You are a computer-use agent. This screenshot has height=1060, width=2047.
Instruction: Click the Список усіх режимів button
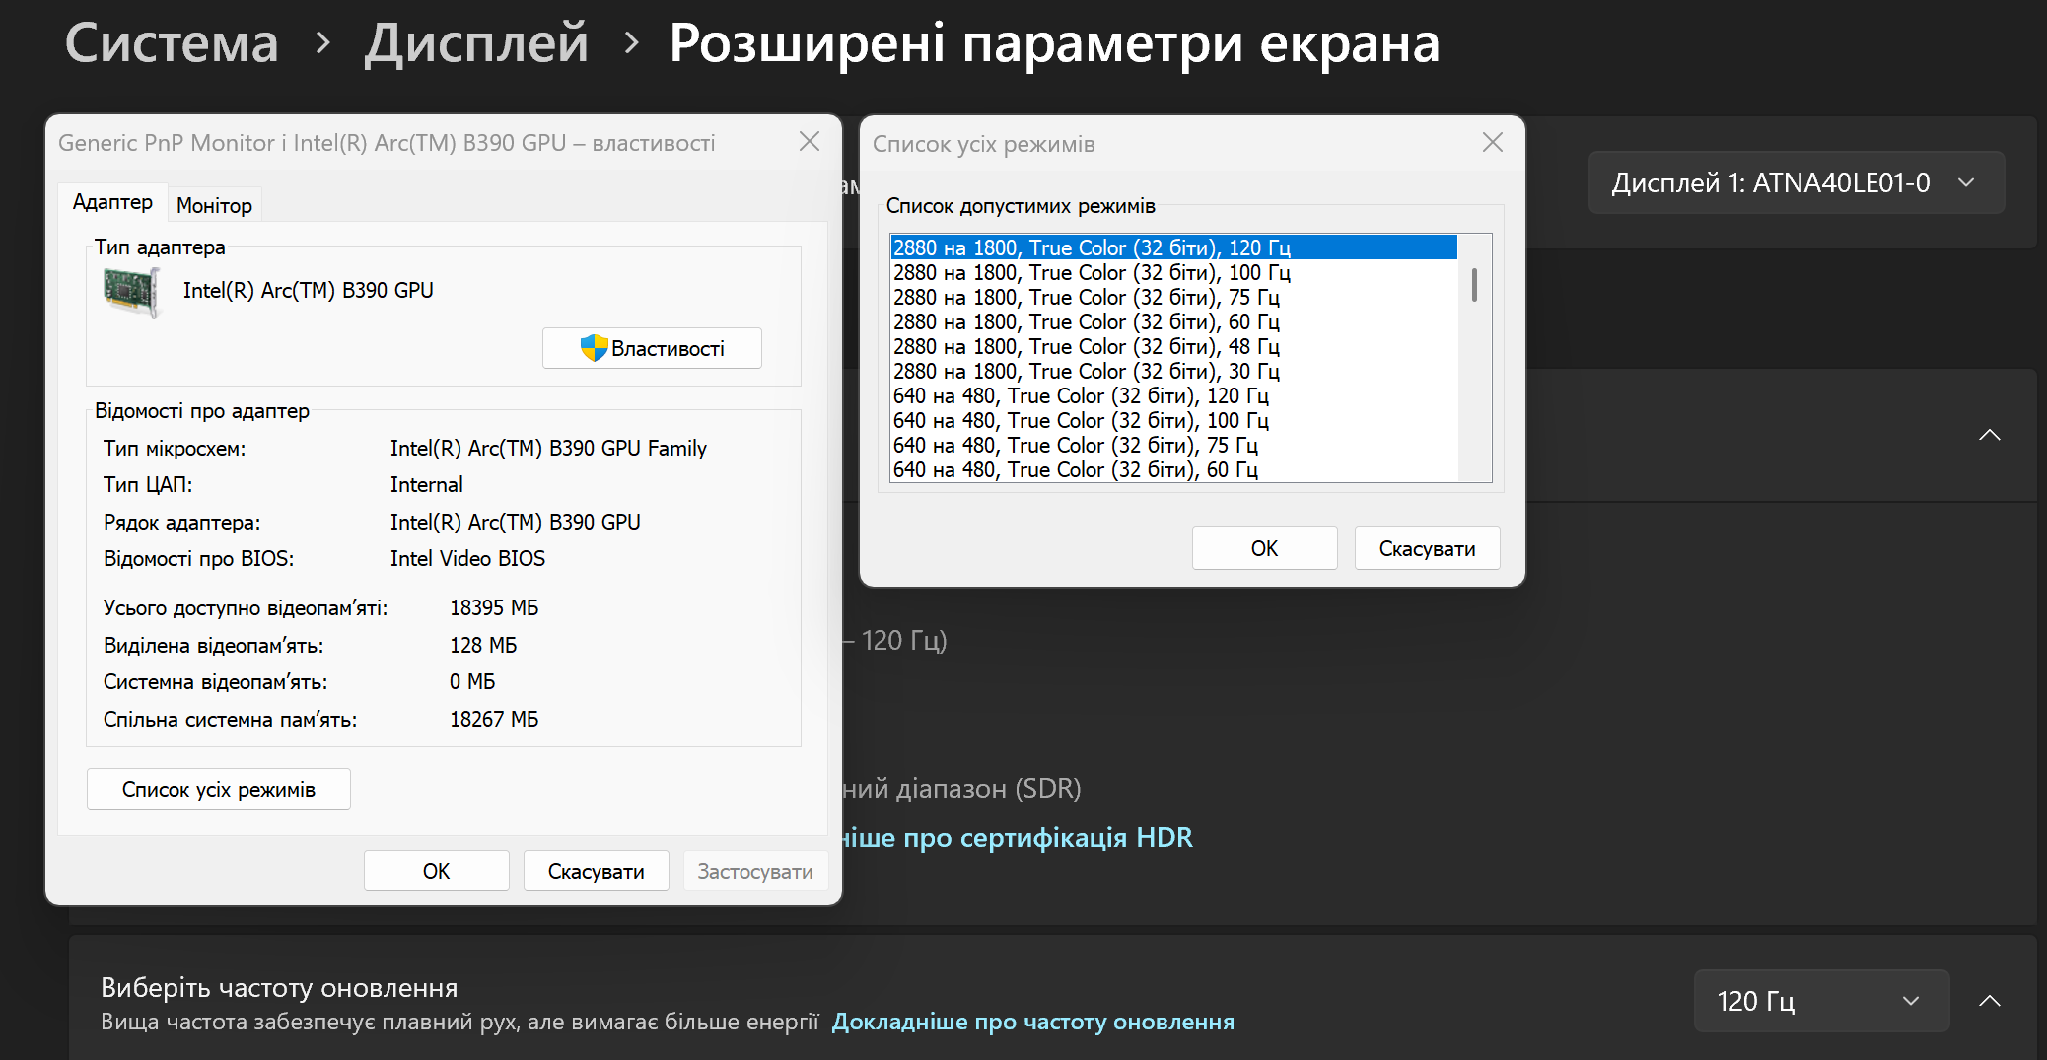219,789
